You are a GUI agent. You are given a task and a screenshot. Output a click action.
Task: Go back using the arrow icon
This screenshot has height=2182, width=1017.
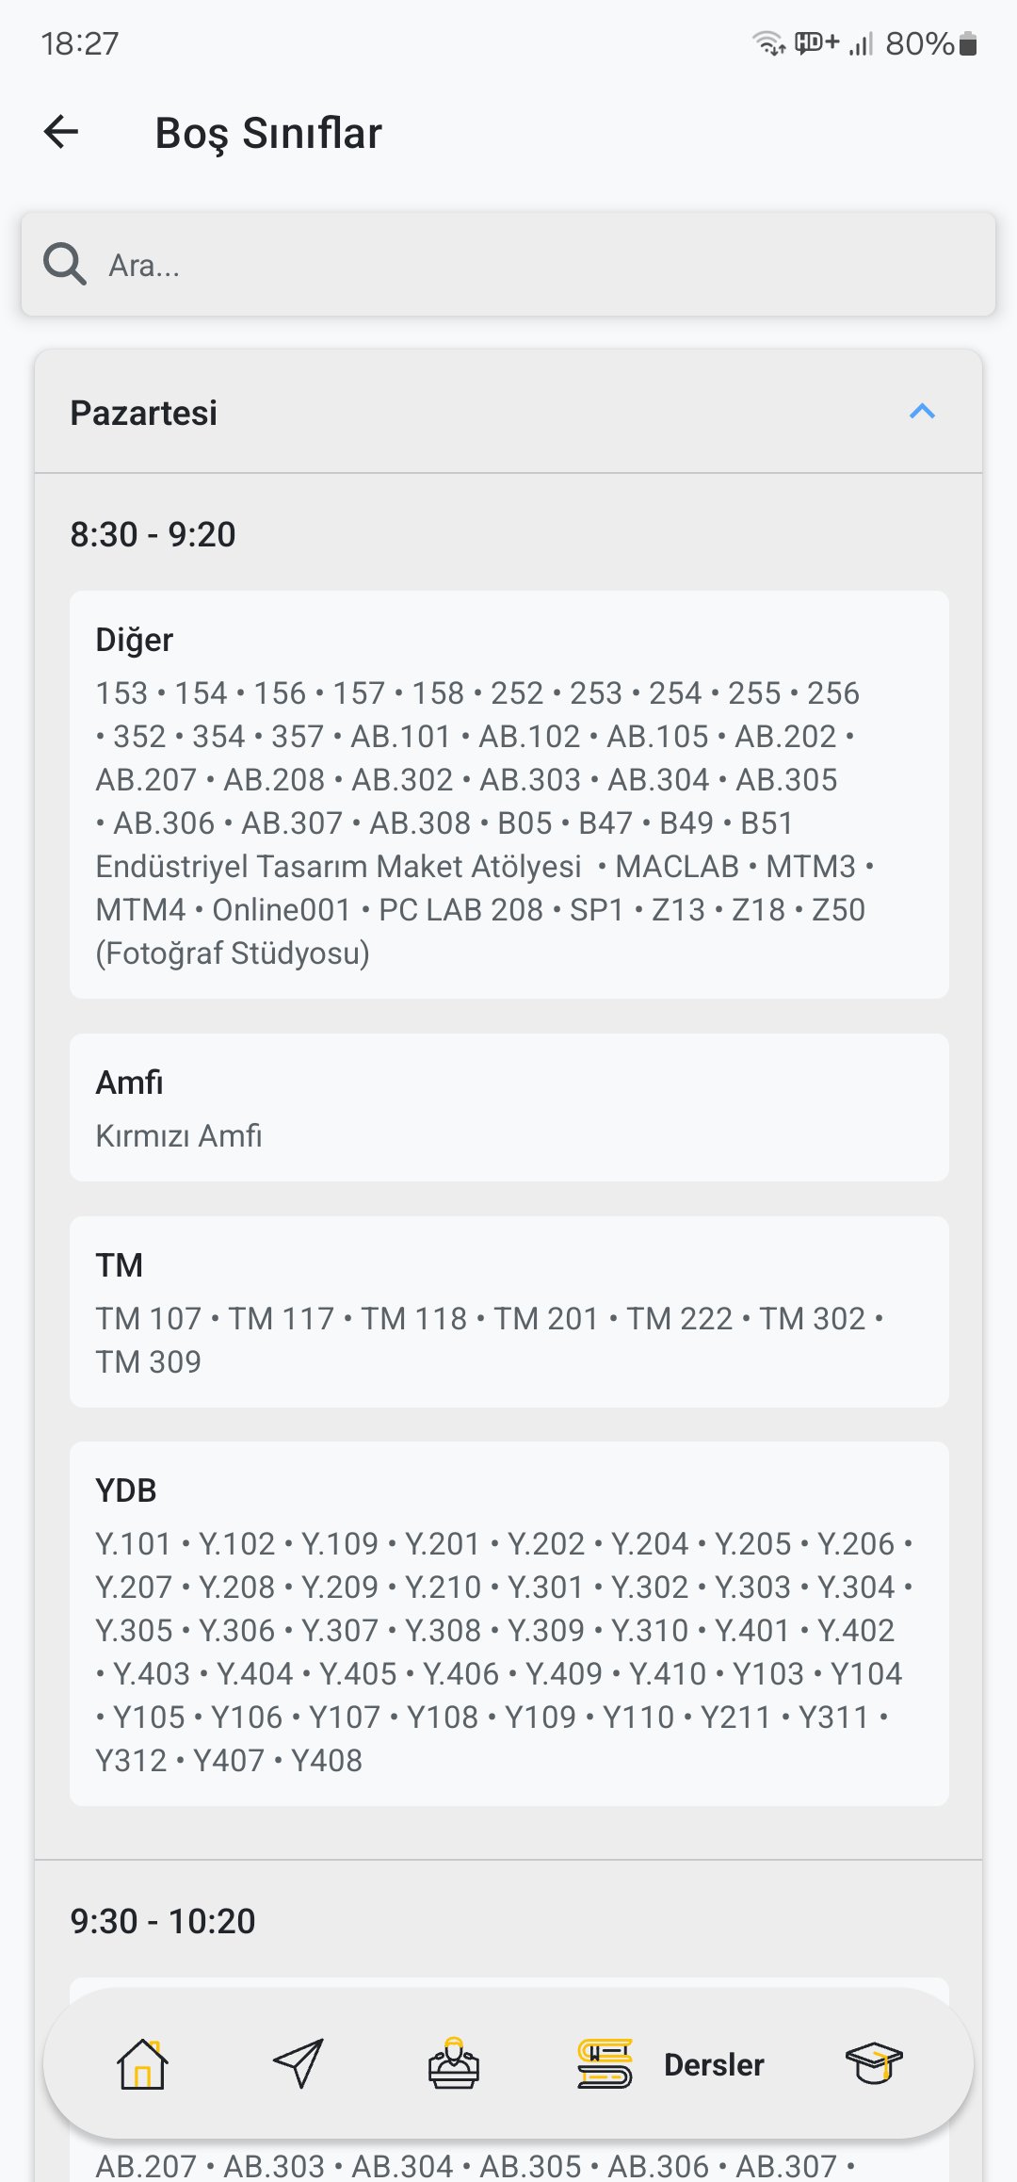click(61, 132)
